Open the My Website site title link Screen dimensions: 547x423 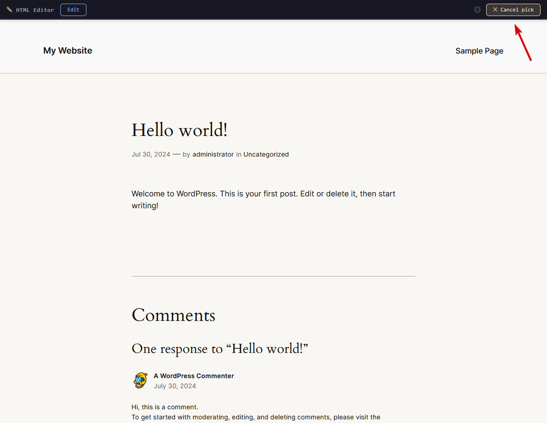tap(68, 51)
